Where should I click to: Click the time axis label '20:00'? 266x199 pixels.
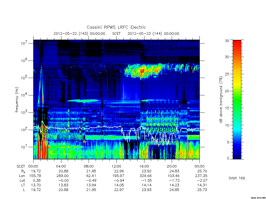[x=172, y=166]
